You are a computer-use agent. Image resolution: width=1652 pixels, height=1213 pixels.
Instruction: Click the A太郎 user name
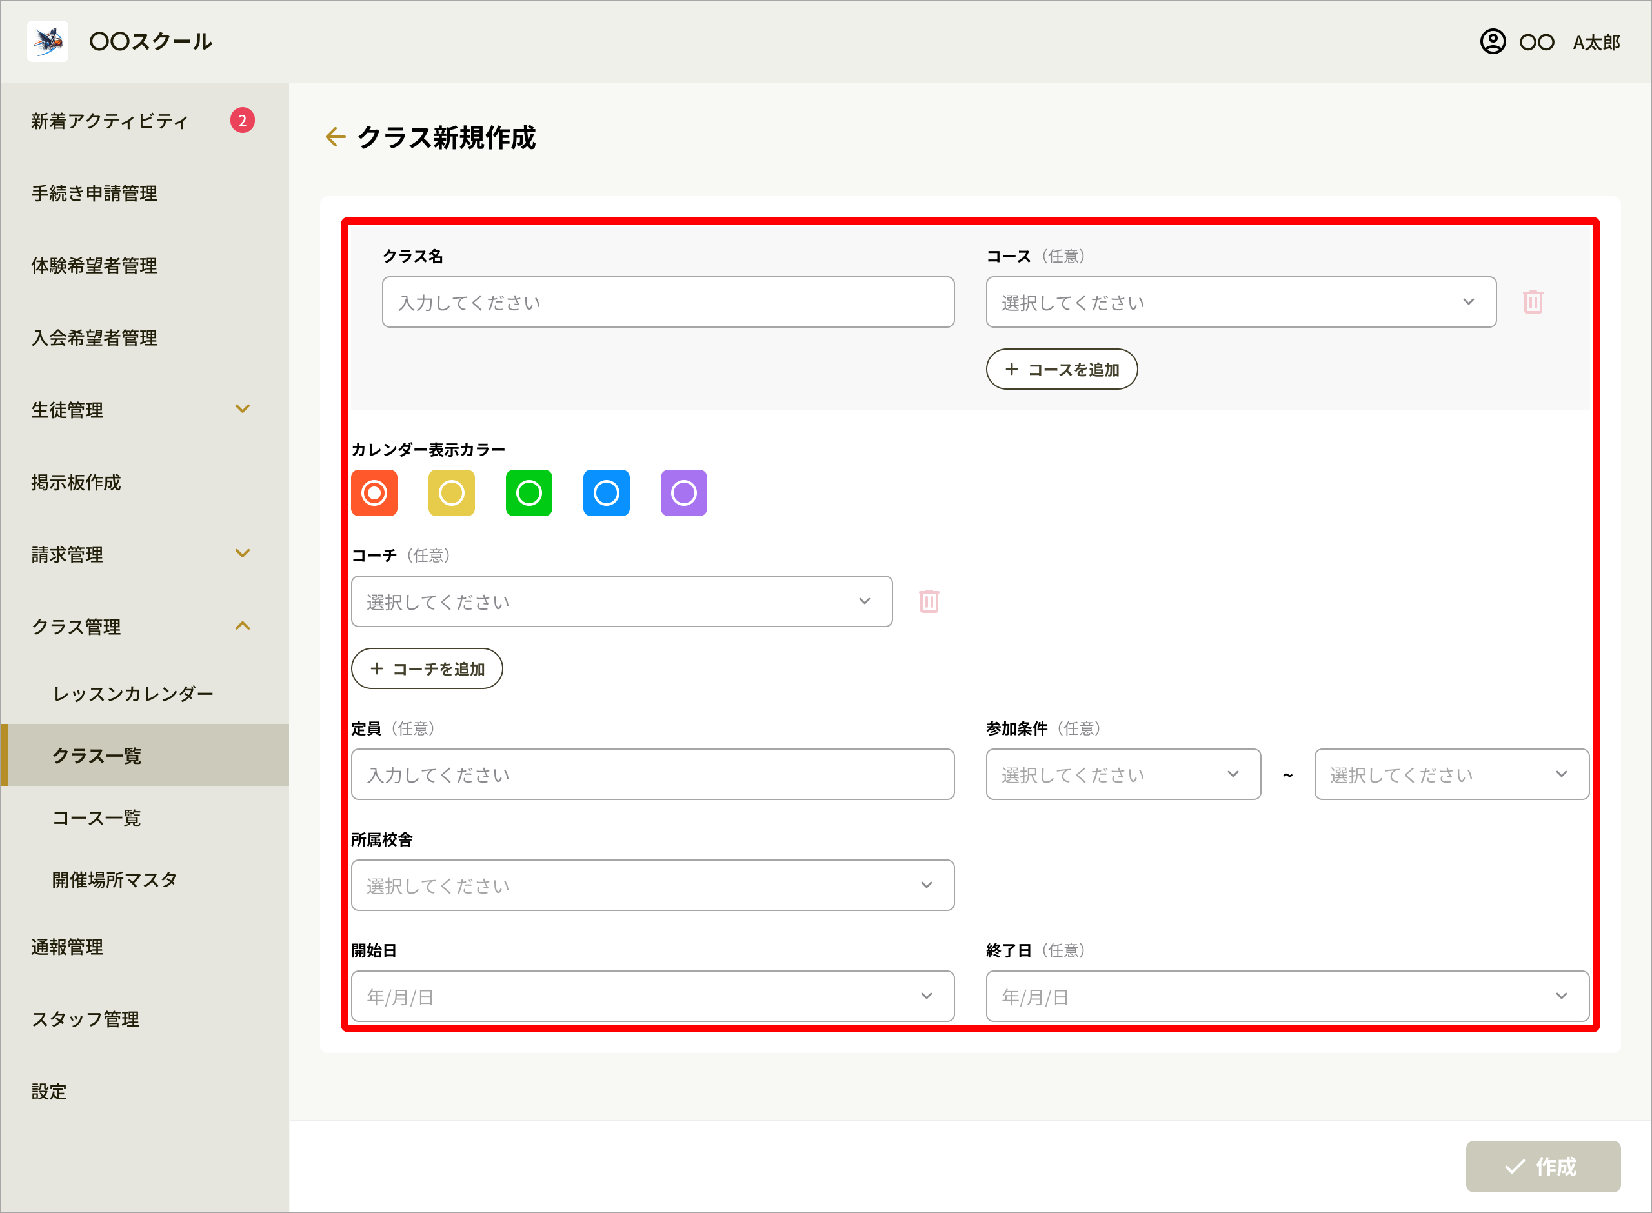pos(1597,43)
